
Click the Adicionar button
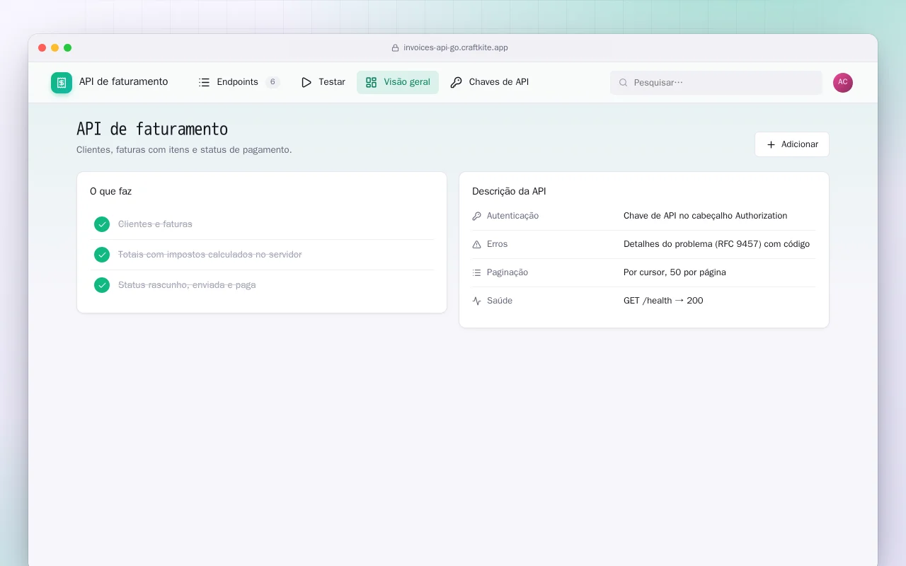point(791,144)
